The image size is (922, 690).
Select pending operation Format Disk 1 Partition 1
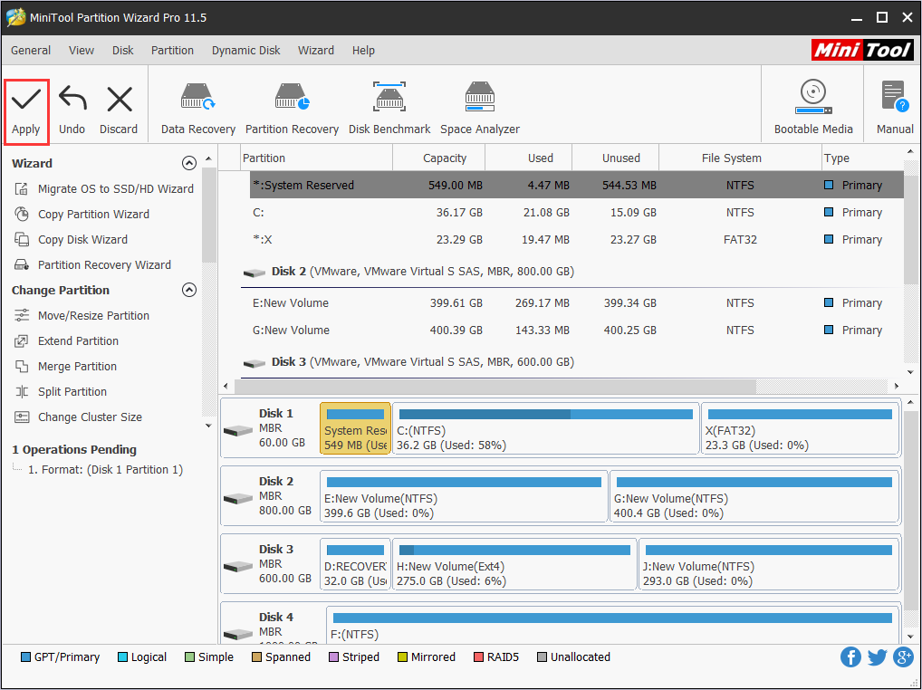(x=106, y=470)
